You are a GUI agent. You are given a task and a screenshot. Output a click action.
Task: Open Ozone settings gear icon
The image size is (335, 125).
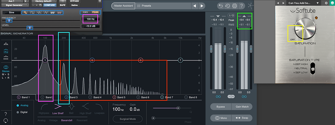tap(234, 6)
